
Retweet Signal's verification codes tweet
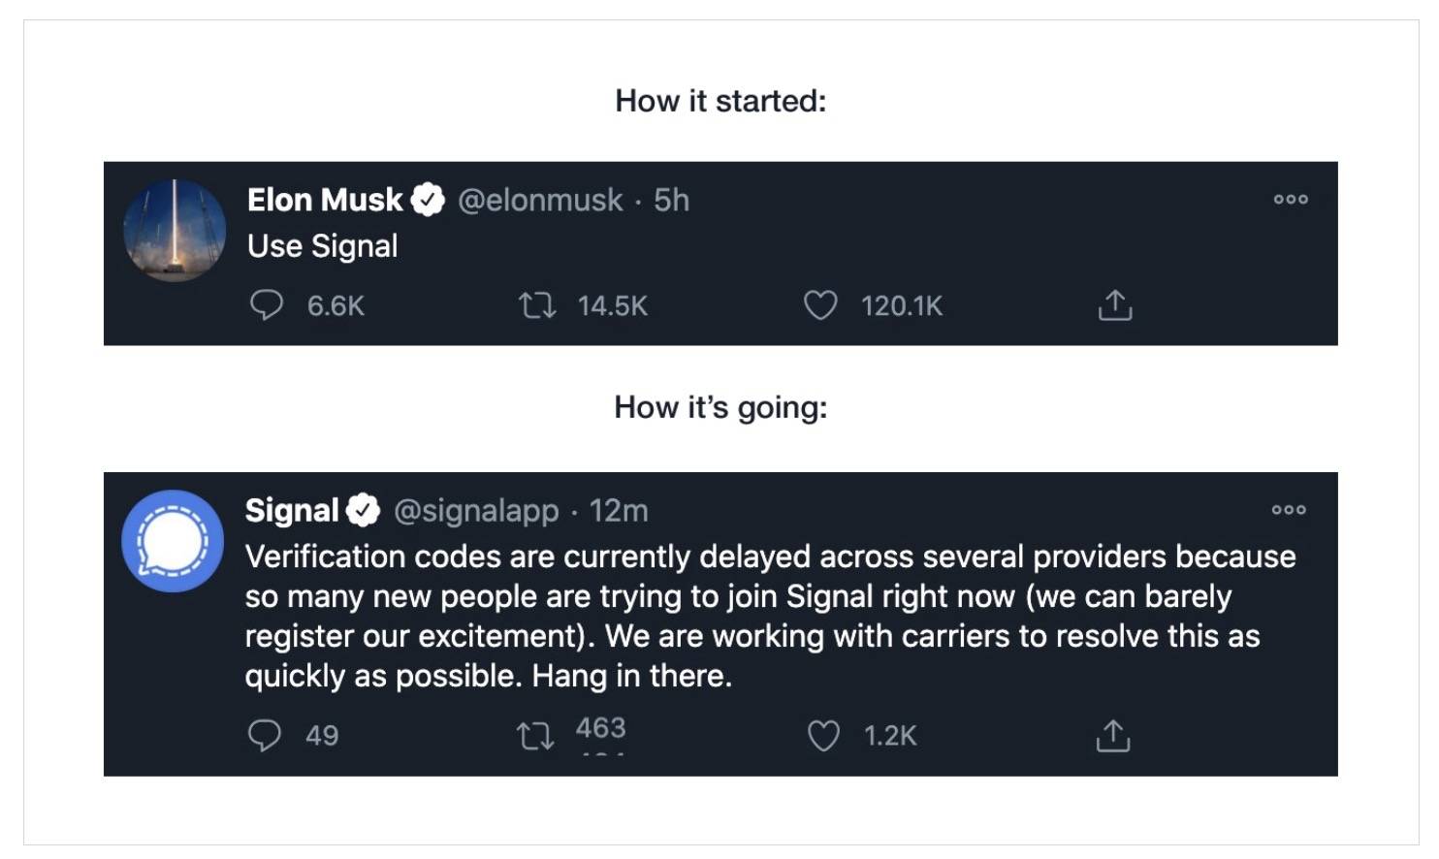pos(535,736)
